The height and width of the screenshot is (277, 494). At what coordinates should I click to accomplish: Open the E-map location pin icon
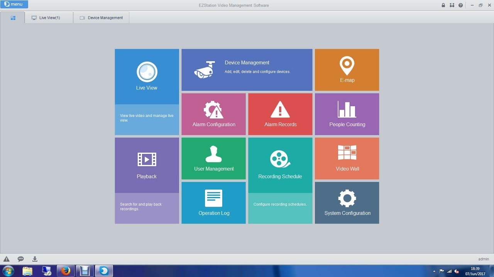click(347, 66)
